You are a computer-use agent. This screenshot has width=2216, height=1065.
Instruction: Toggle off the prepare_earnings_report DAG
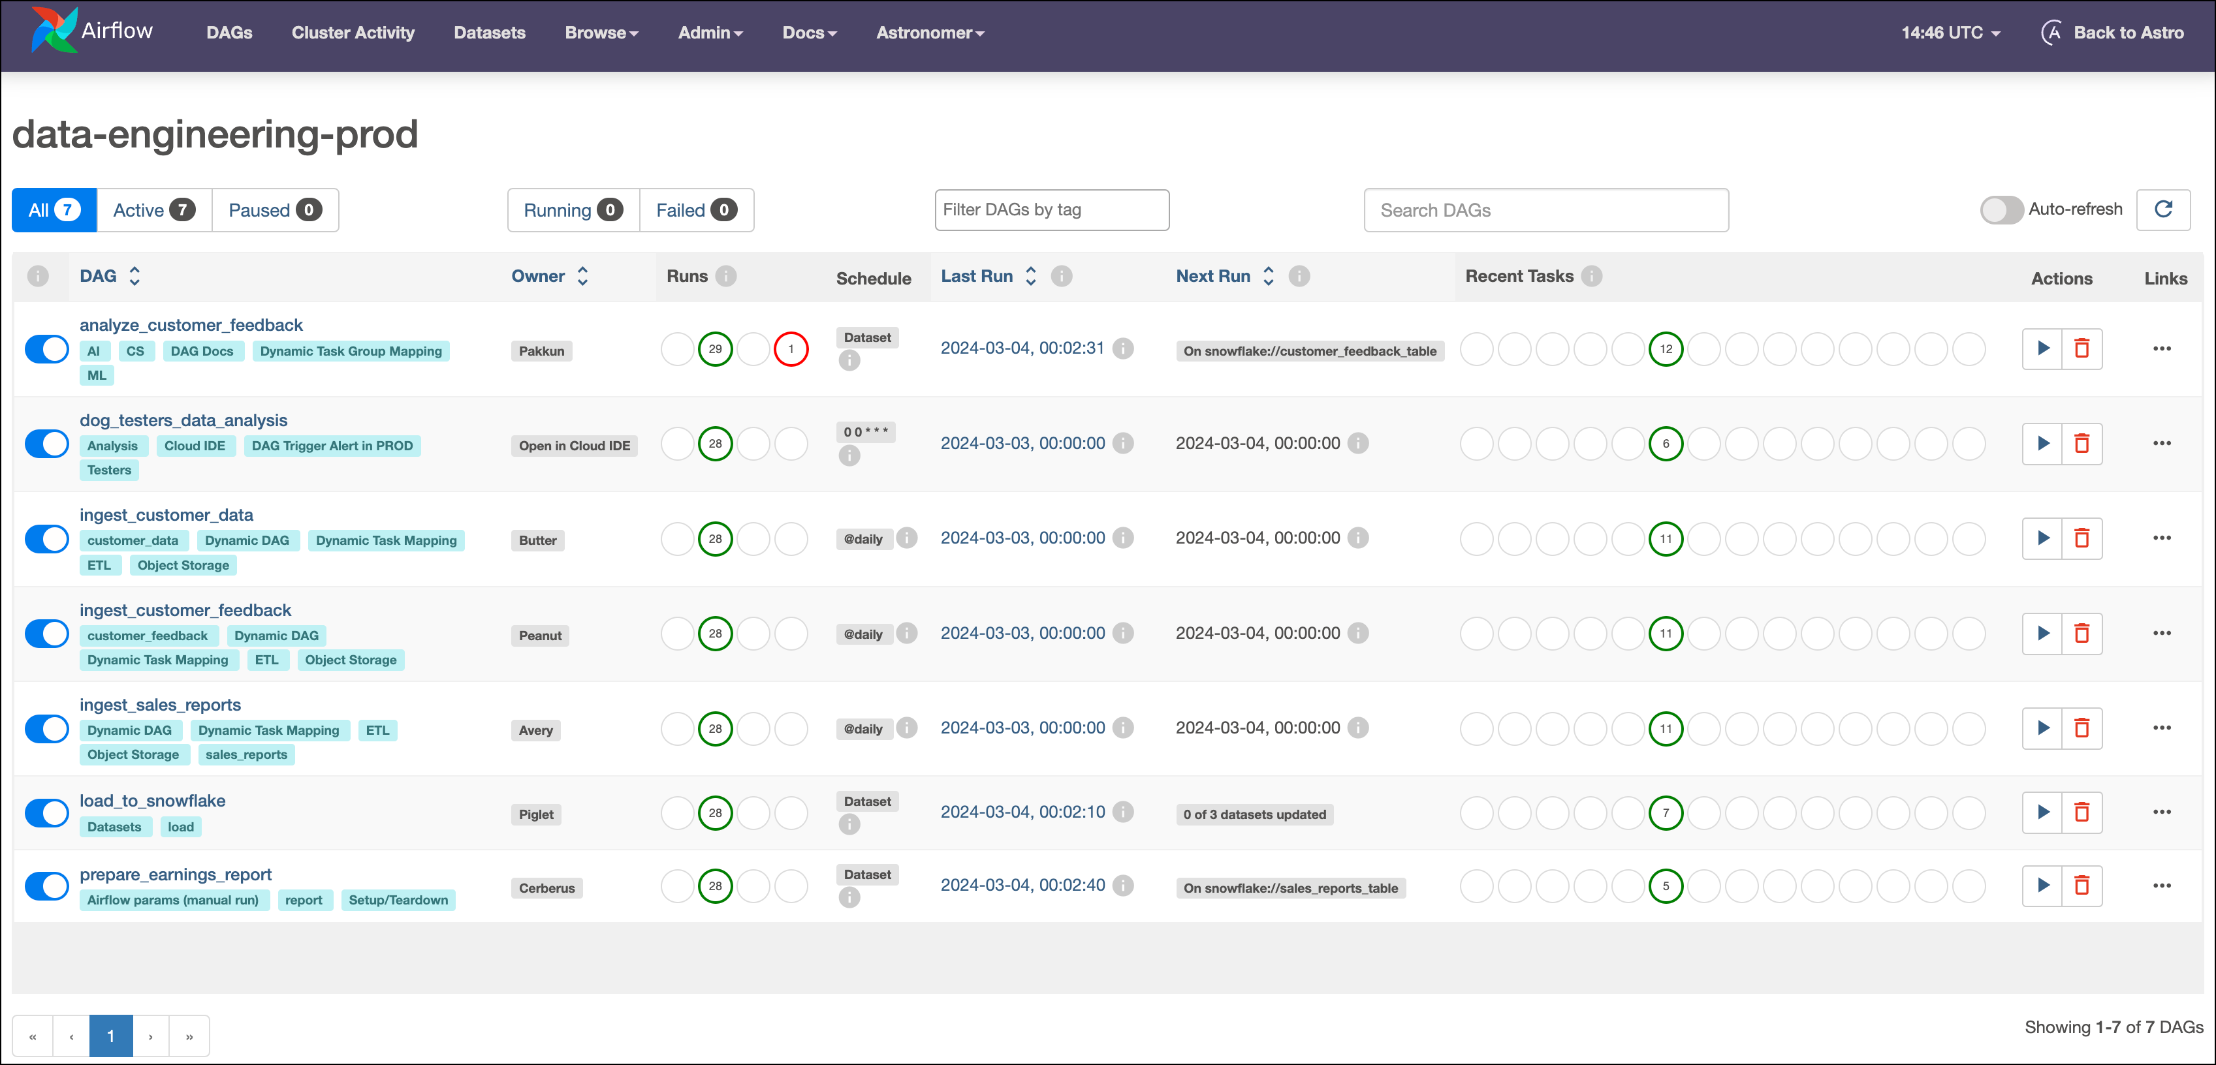point(46,886)
